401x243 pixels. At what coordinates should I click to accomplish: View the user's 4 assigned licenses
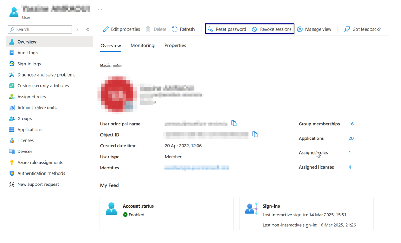tap(350, 167)
